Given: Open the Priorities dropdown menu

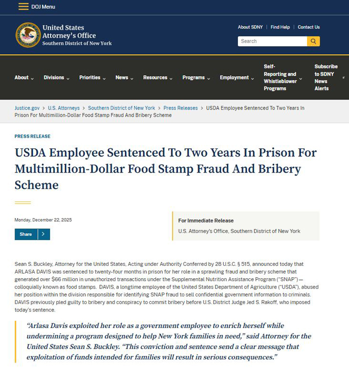Looking at the screenshot, I should (x=92, y=77).
